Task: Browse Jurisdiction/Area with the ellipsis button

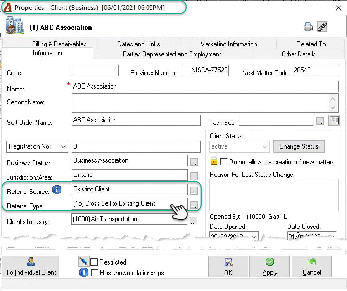Action: (194, 176)
